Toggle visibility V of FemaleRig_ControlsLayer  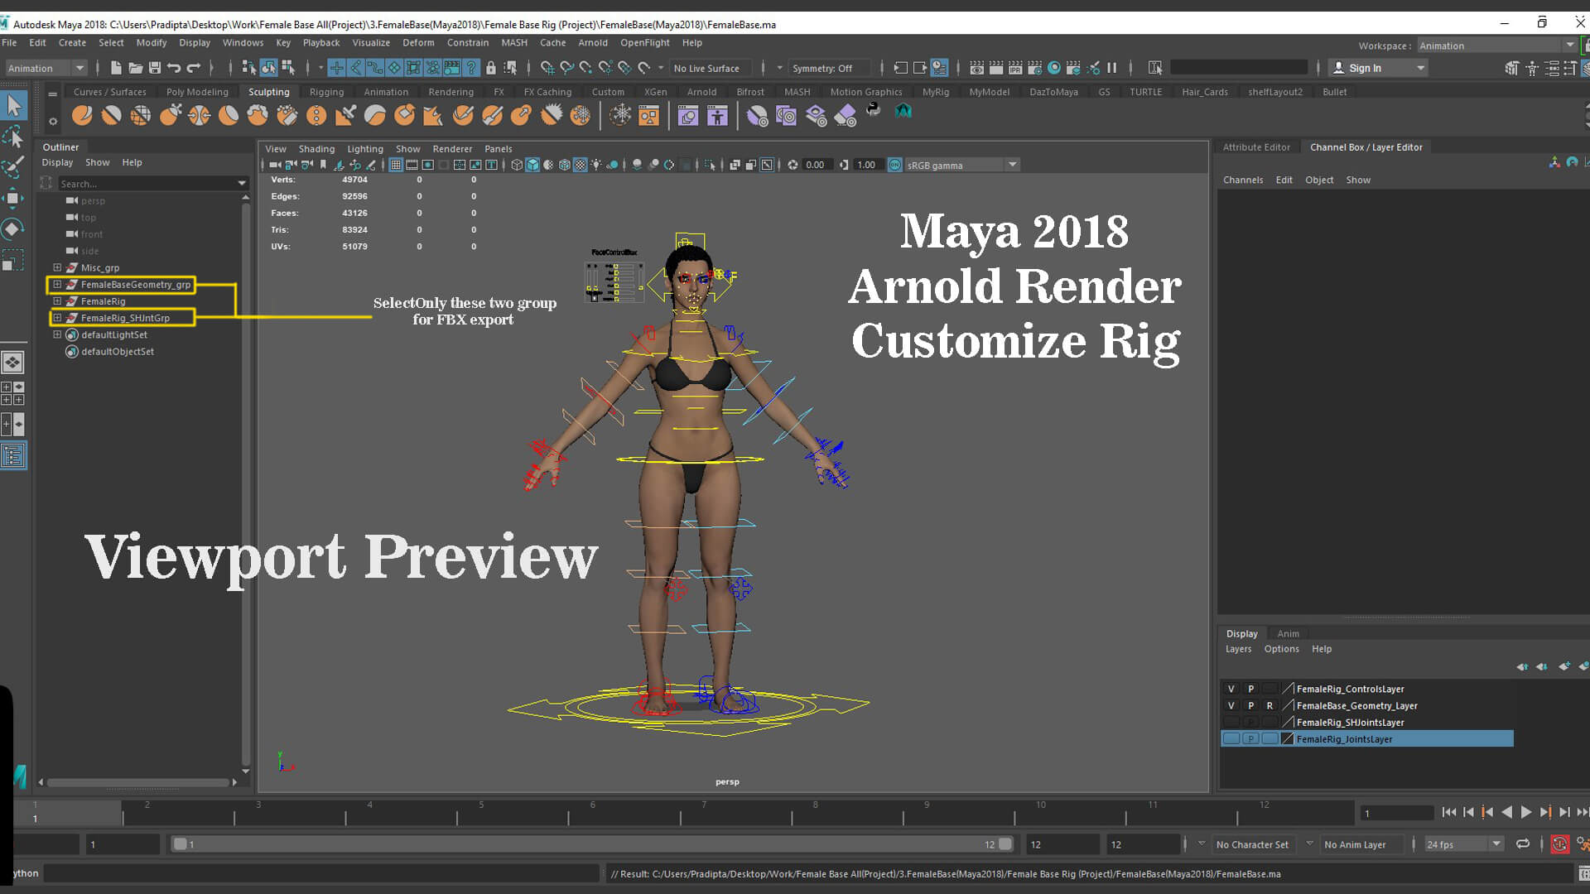coord(1231,689)
